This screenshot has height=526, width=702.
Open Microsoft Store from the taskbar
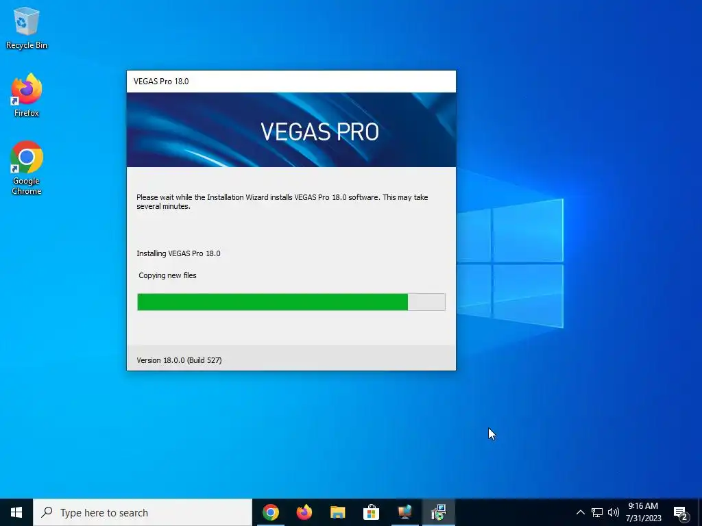[x=371, y=512]
